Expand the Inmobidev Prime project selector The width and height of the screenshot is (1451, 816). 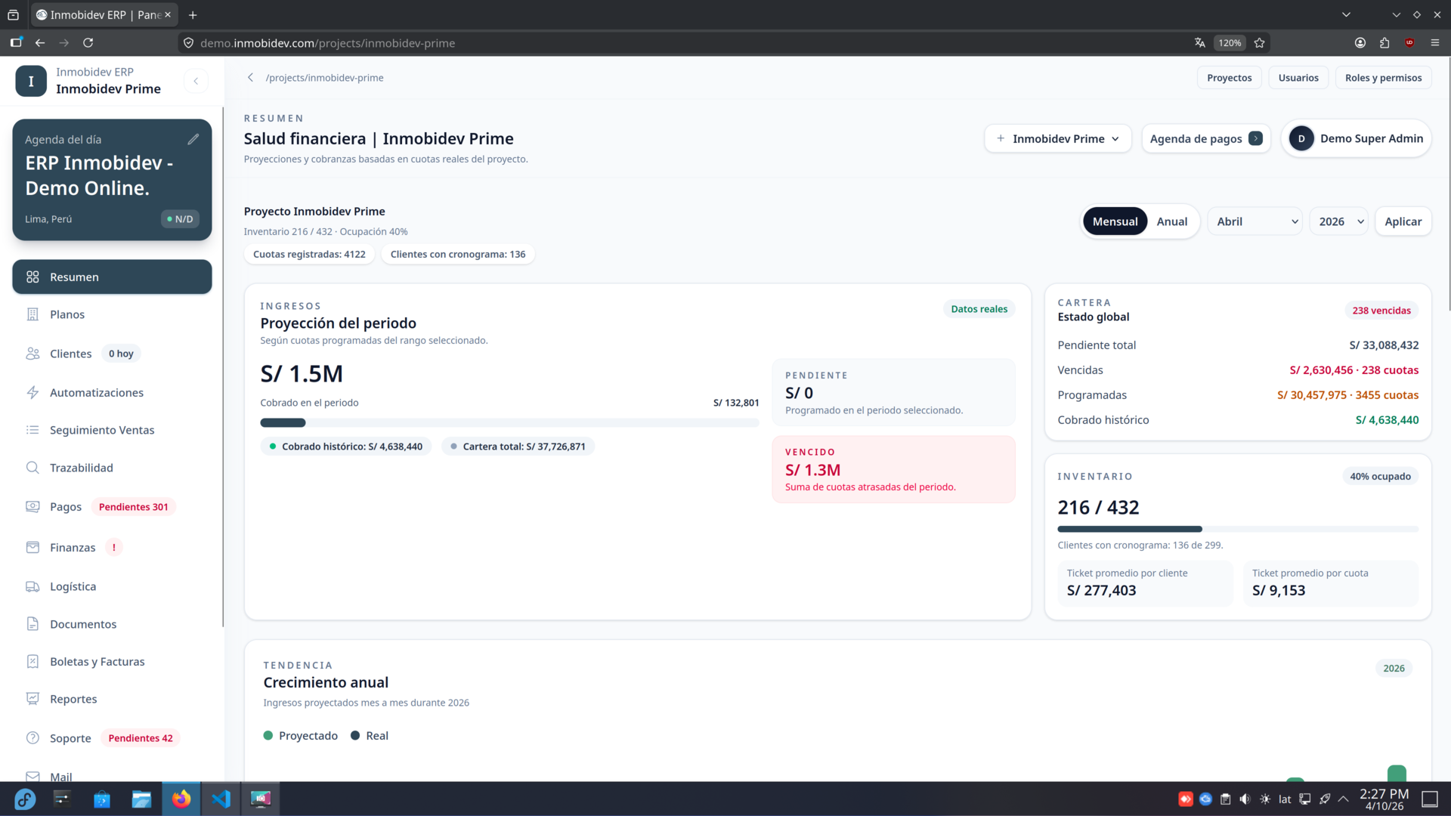(x=1057, y=138)
